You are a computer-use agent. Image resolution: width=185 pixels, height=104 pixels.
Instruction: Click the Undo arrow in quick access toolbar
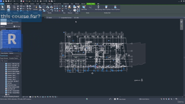(14, 1)
